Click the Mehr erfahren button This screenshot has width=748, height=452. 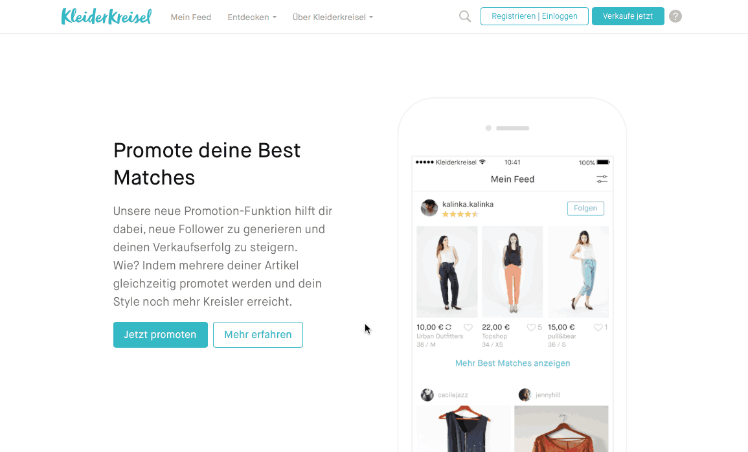coord(258,335)
